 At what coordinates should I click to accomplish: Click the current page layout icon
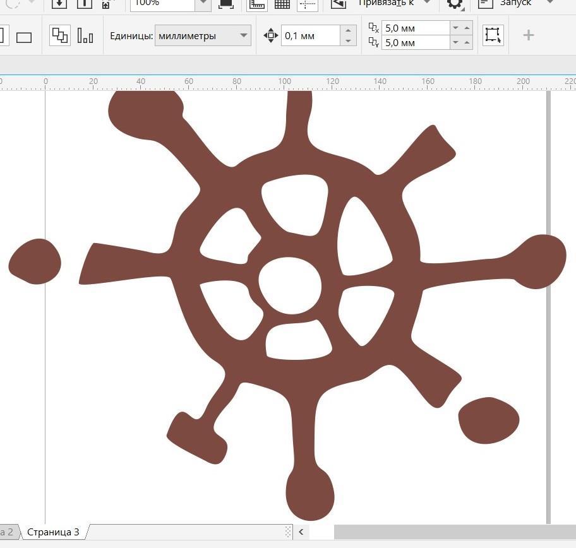coord(85,35)
